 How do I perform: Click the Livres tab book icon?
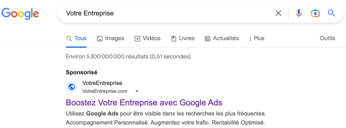pyautogui.click(x=174, y=38)
